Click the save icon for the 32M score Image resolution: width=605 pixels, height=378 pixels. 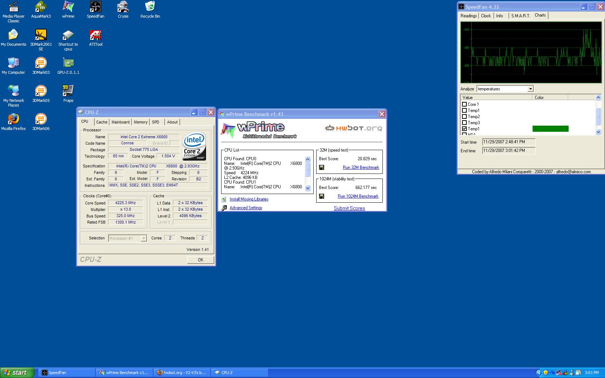point(322,167)
